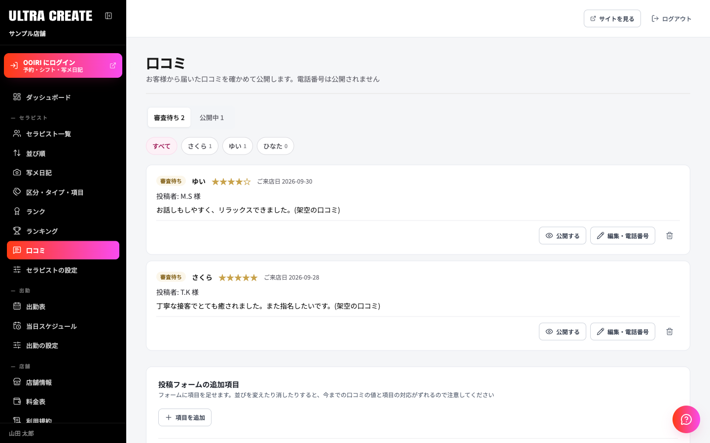Filter reviews by ゆい
Viewport: 710px width, 443px height.
[238, 146]
